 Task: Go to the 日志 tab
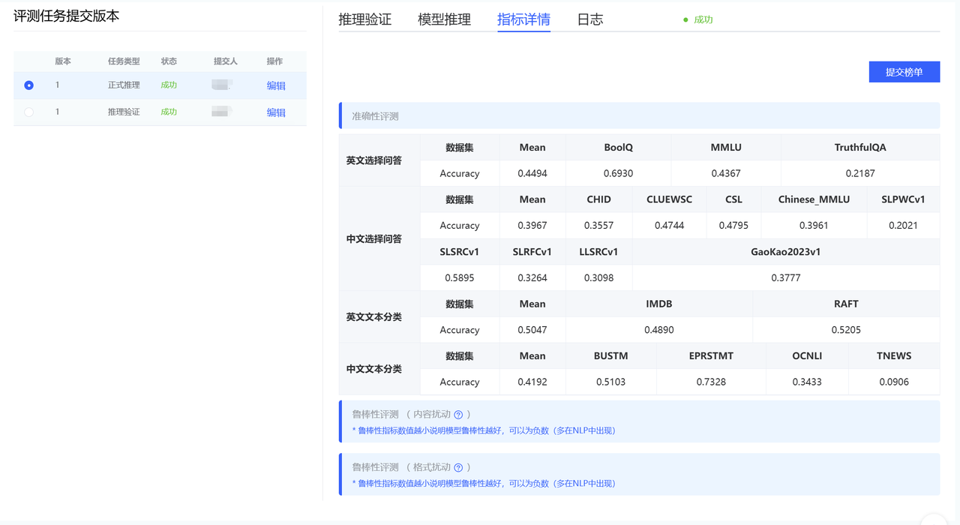pos(590,19)
